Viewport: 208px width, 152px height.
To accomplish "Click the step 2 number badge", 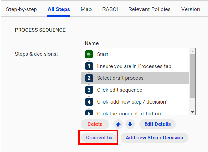I will click(89, 78).
